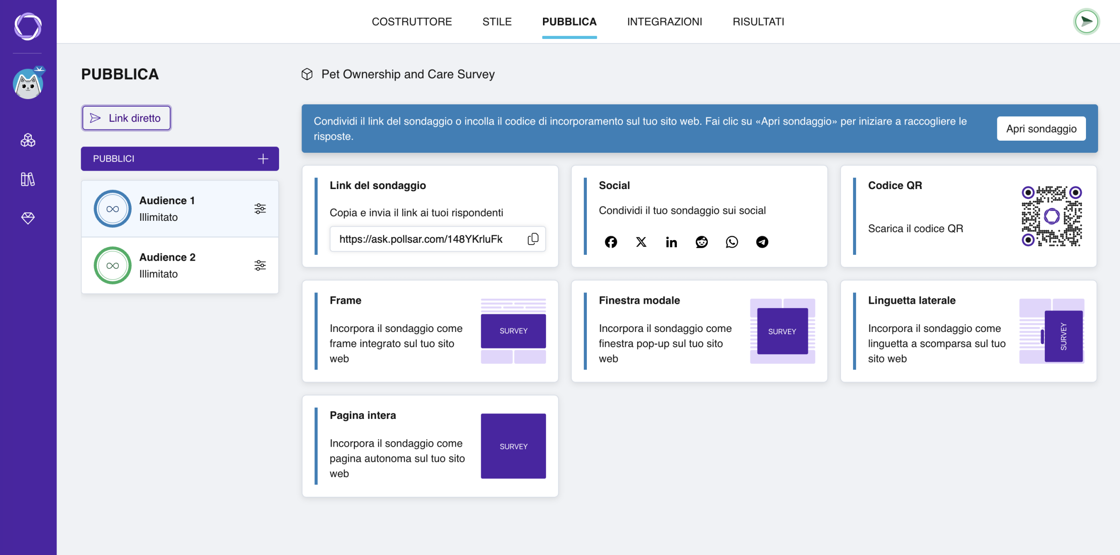The width and height of the screenshot is (1120, 555).
Task: Go to the COSTRUTTORE tab
Action: click(412, 22)
